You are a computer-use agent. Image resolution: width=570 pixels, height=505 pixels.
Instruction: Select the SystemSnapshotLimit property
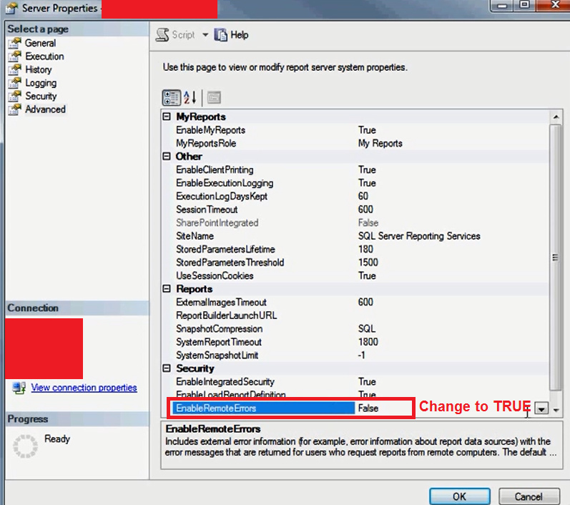[217, 356]
